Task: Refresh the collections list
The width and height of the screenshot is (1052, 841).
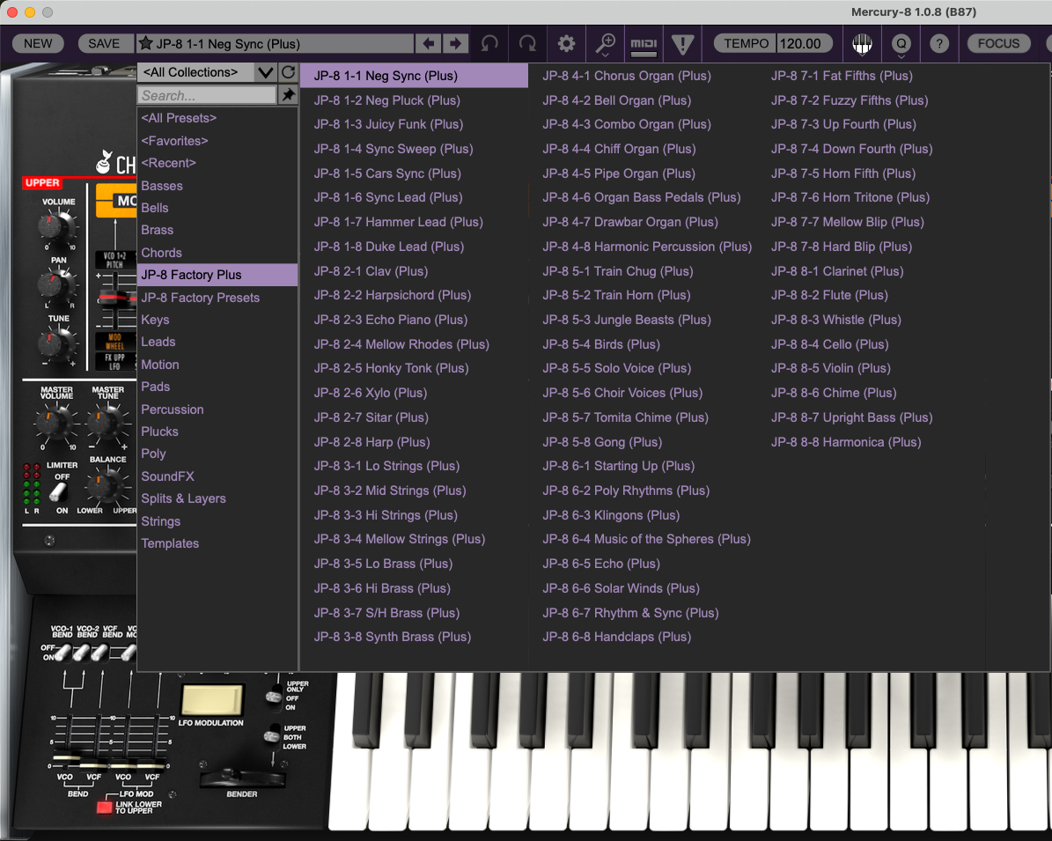Action: coord(288,72)
